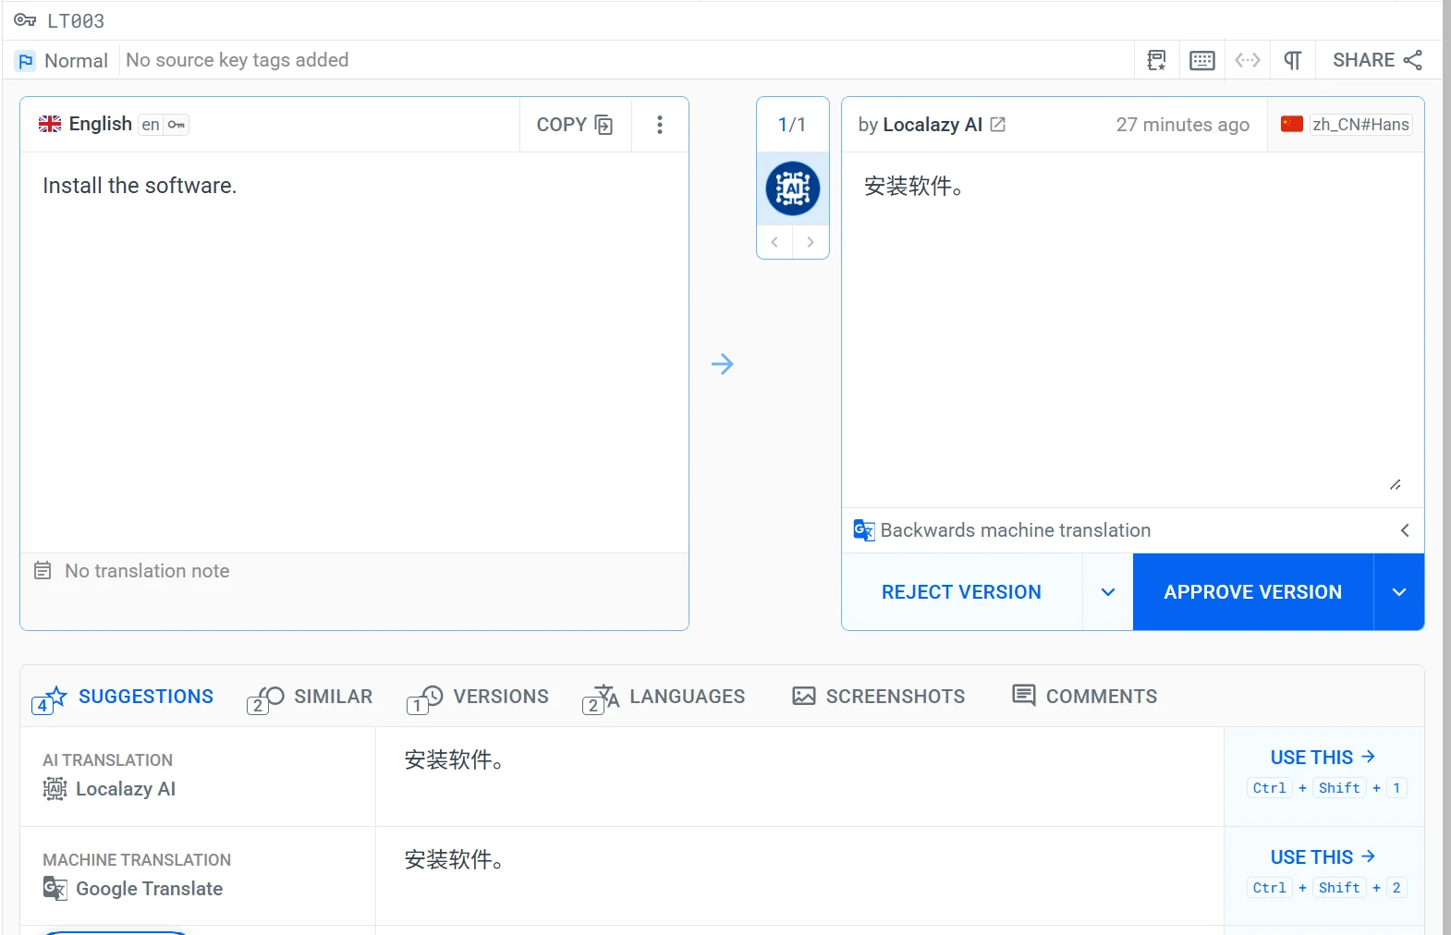Show the SCREENSHOTS tab
Image resolution: width=1451 pixels, height=935 pixels.
pos(879,697)
